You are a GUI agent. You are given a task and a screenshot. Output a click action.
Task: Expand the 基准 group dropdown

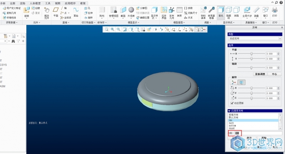tap(66, 23)
